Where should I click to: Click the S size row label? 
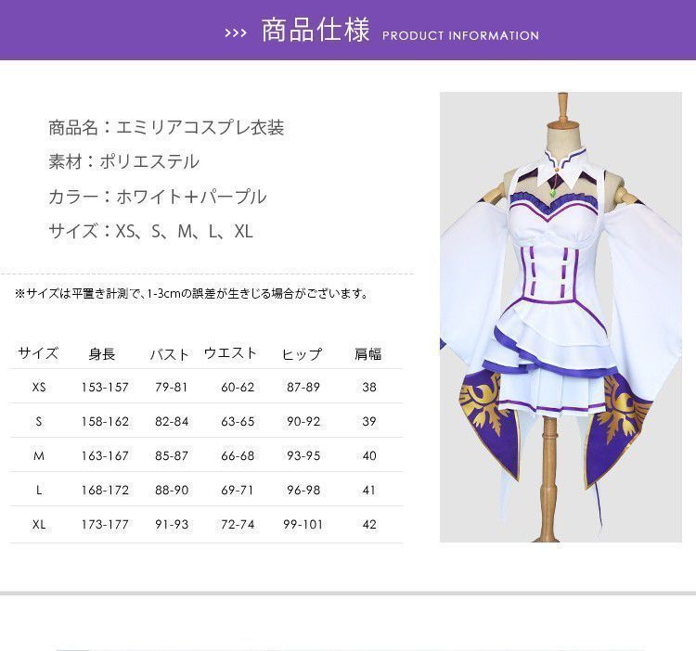[39, 421]
